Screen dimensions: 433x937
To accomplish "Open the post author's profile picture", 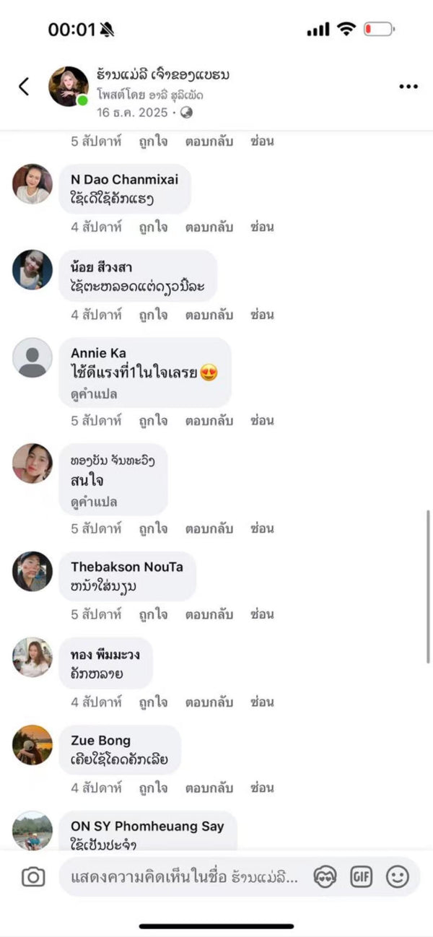I will [69, 87].
